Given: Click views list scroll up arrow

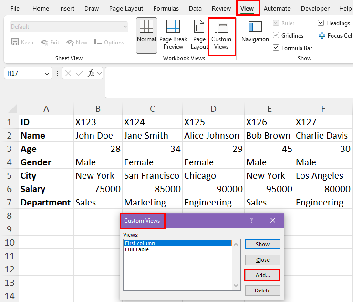Looking at the screenshot, I should point(236,244).
